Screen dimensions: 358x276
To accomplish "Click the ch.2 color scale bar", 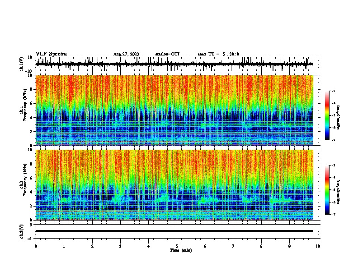I will (x=327, y=190).
